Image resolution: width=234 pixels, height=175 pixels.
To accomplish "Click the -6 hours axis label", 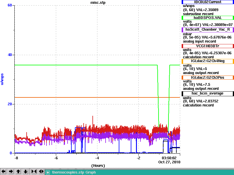I will point(56,158).
